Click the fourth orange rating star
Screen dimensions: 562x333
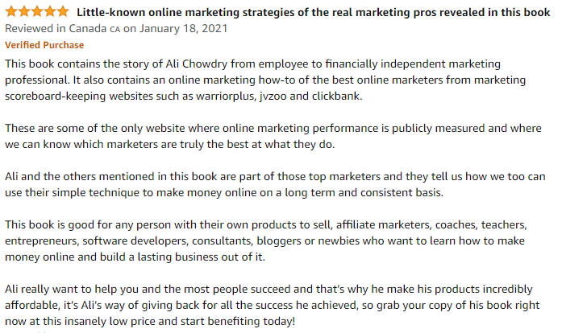coord(50,12)
